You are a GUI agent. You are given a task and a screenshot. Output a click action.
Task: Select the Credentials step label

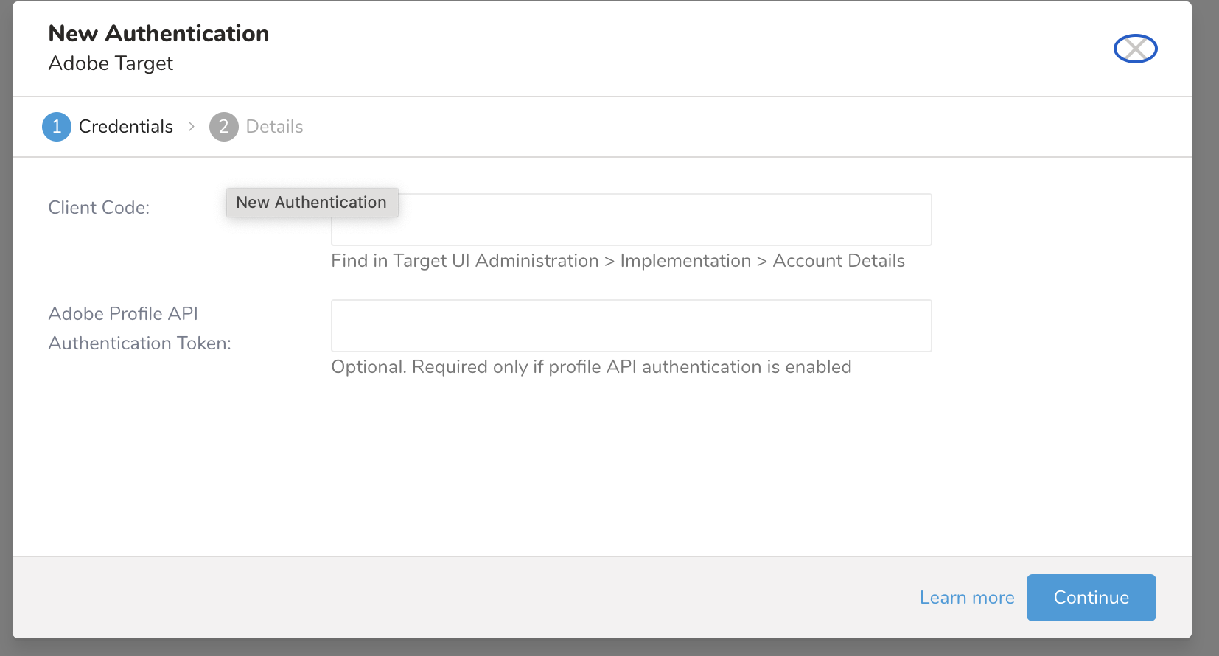(x=126, y=127)
